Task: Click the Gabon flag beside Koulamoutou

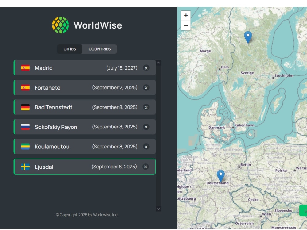Action: [x=25, y=147]
